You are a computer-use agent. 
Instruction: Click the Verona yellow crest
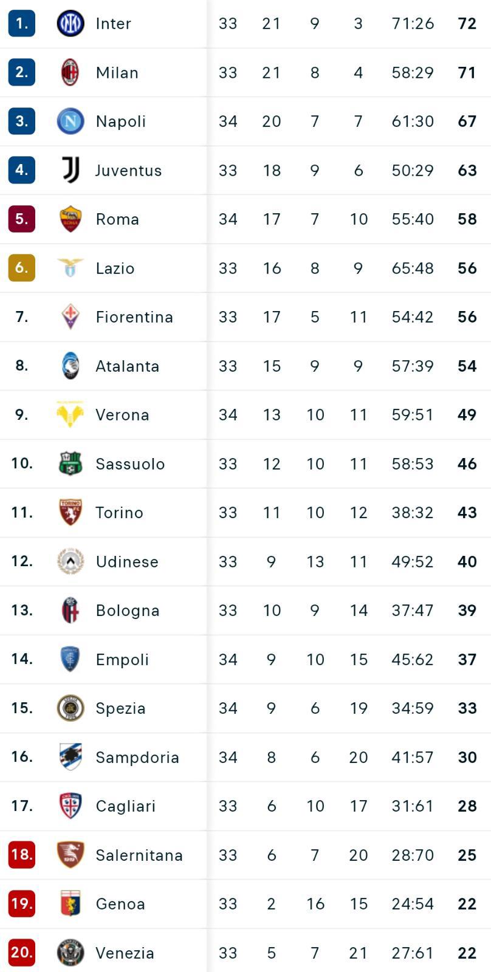[70, 414]
